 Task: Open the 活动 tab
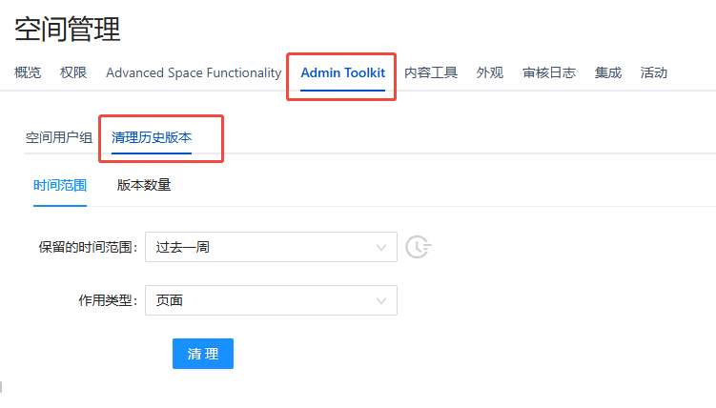point(654,72)
